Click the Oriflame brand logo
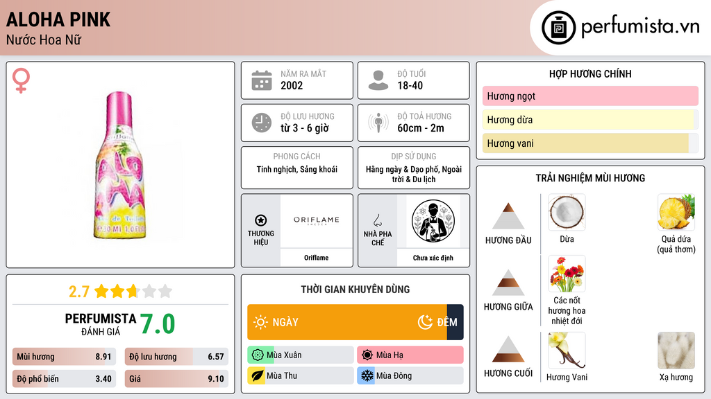This screenshot has width=711, height=399. [x=316, y=220]
